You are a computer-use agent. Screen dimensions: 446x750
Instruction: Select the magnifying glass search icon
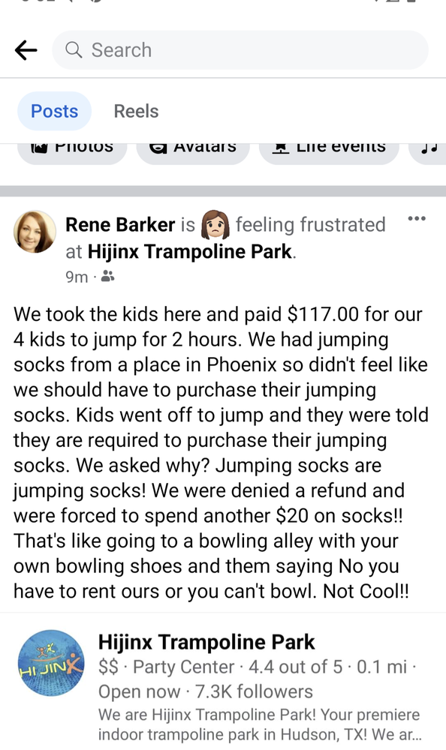(x=73, y=50)
